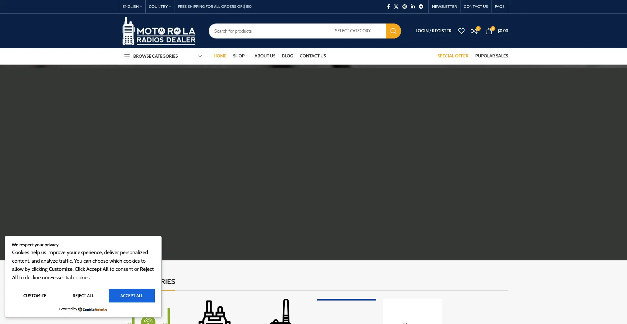Click the compare products shuffle icon
The height and width of the screenshot is (324, 627).
(x=474, y=31)
